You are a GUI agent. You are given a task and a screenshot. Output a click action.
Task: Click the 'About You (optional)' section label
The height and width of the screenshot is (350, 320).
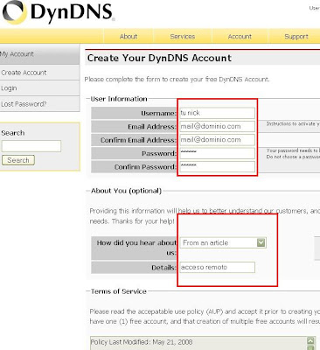coord(126,191)
